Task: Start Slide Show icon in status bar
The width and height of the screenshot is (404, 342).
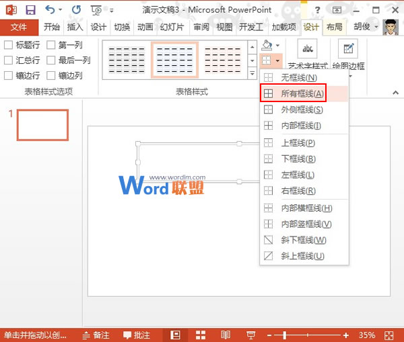Action: pos(250,335)
